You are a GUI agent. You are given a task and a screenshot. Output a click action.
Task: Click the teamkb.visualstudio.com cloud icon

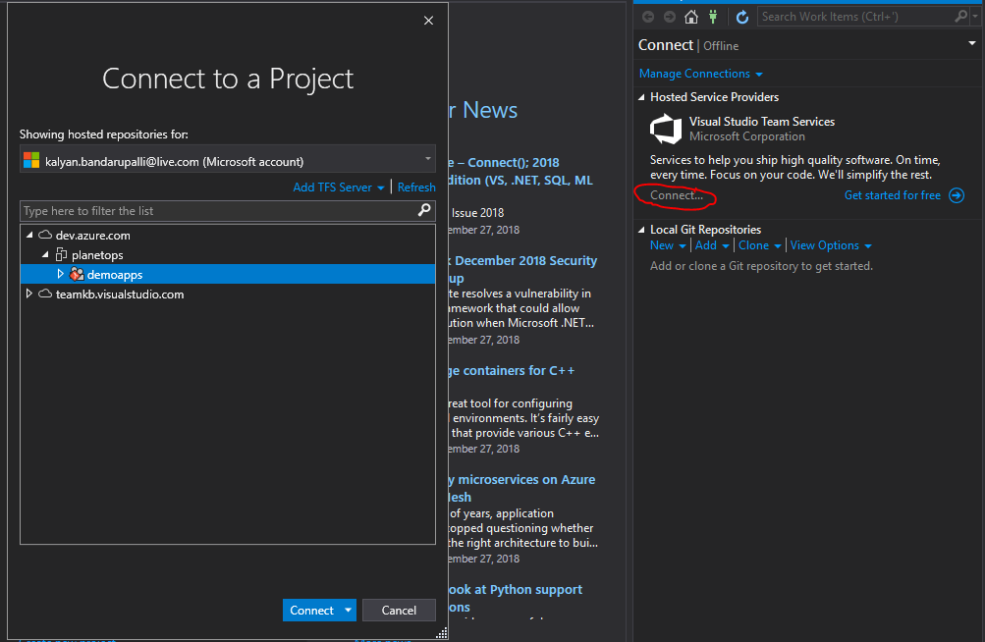point(45,294)
